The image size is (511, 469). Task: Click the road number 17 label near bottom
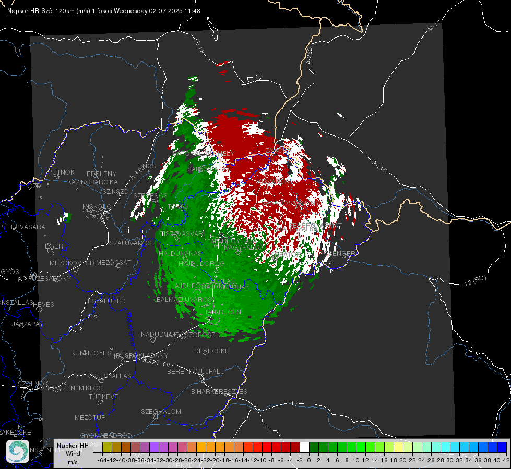[294, 403]
